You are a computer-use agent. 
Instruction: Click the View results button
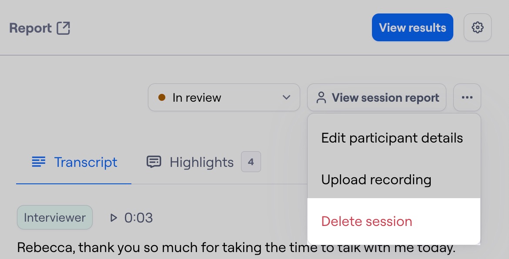(x=412, y=27)
